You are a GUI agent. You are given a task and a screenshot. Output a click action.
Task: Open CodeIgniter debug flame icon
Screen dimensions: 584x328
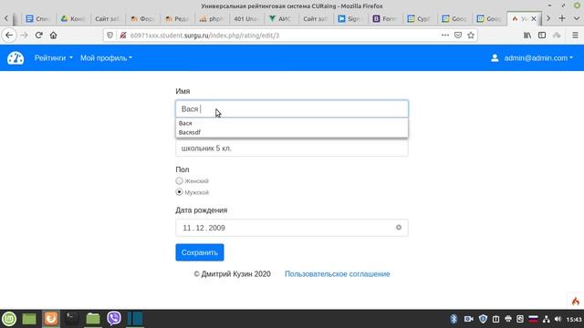click(576, 301)
